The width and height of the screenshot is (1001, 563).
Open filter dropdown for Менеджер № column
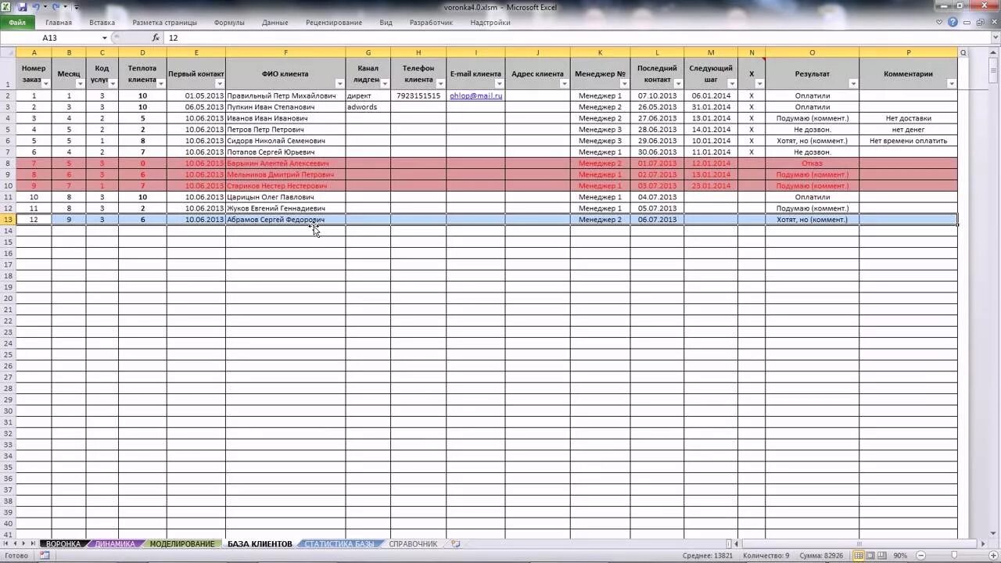coord(624,84)
